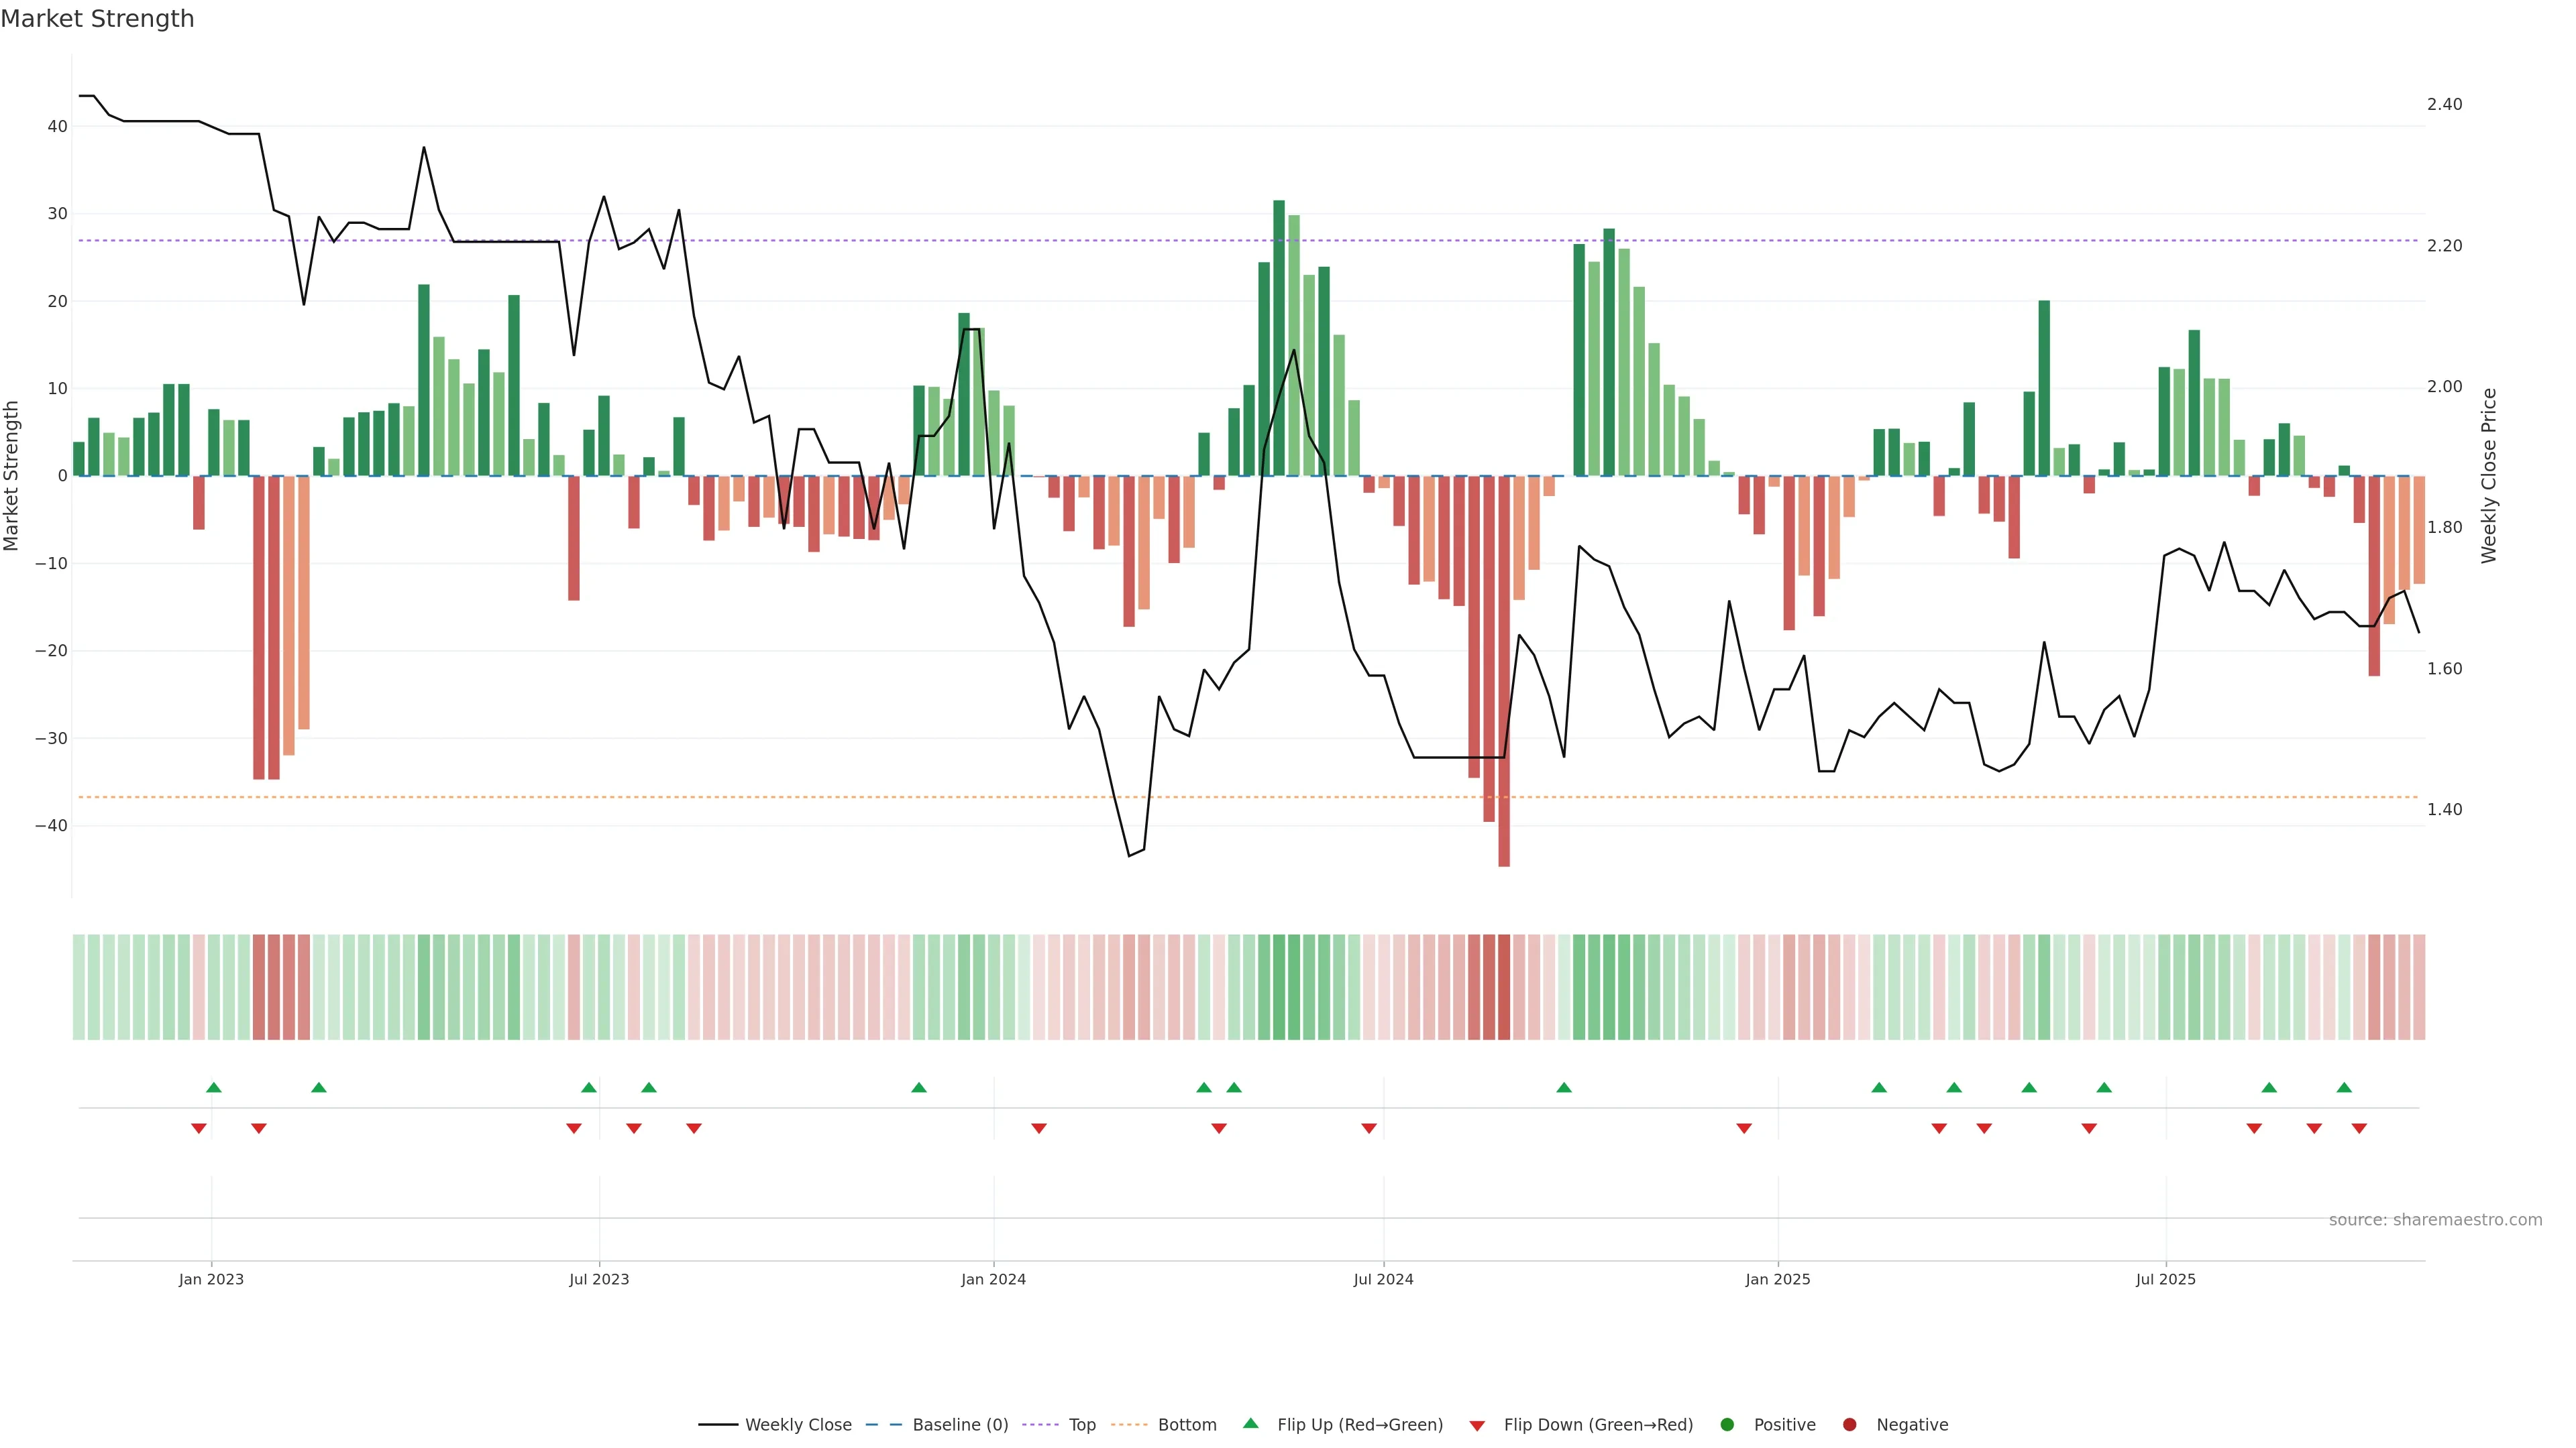2576x1448 pixels.
Task: Click the Positive green circle legend icon
Action: click(1726, 1425)
